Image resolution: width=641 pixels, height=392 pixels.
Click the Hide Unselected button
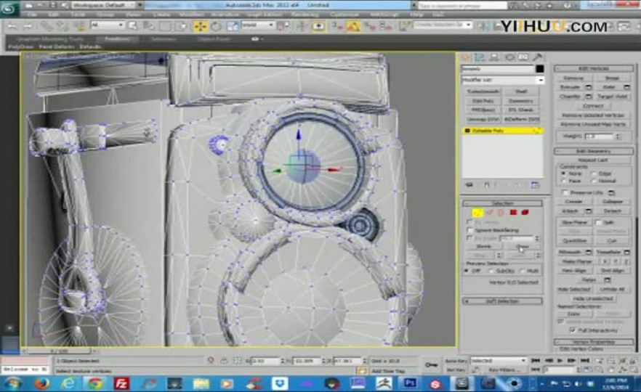pyautogui.click(x=593, y=298)
